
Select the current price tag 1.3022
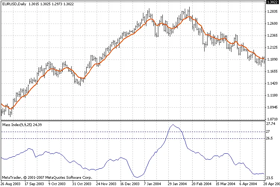click(x=271, y=2)
